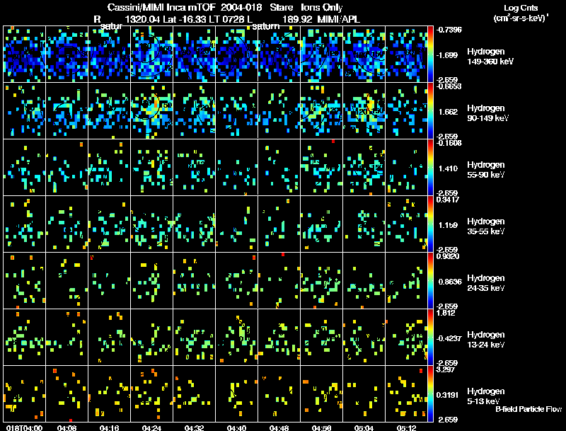Click the Hydrogen 13-24 keV row label

486,339
